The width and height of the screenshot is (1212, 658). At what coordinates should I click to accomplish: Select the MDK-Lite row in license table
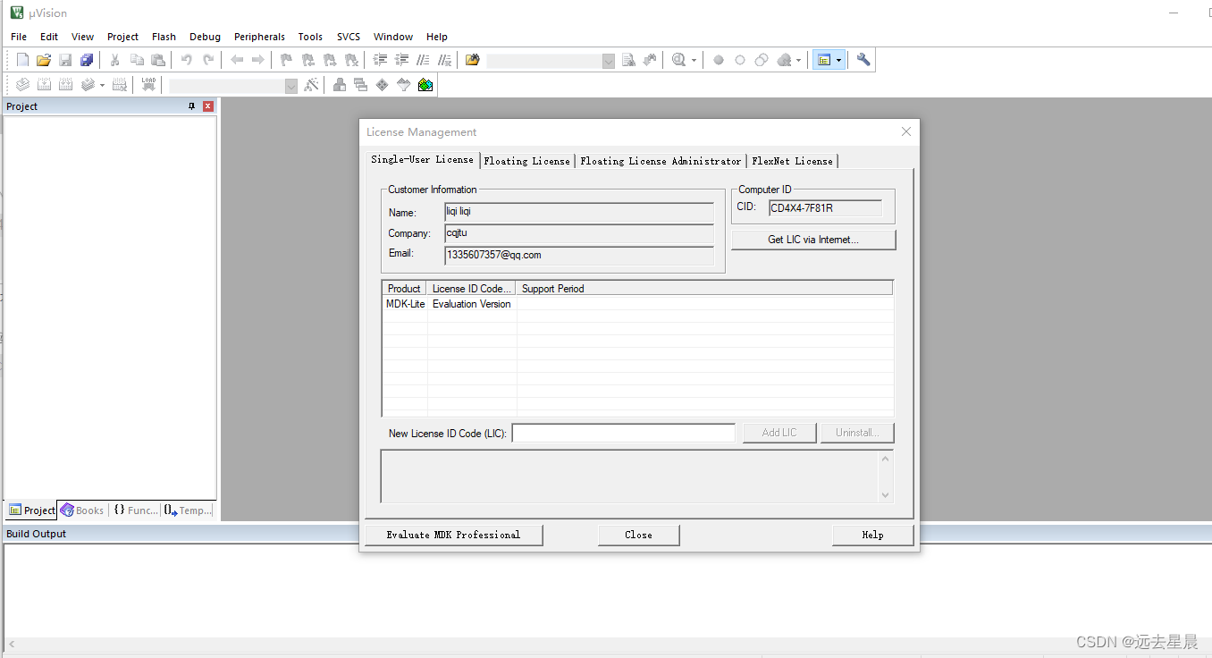(638, 304)
